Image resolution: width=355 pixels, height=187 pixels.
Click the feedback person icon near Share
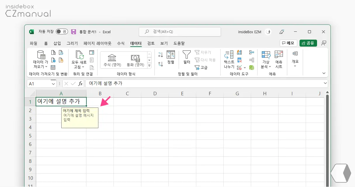(x=323, y=43)
